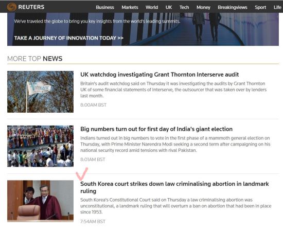Open the Business menu item
This screenshot has height=232, width=283.
point(105,7)
